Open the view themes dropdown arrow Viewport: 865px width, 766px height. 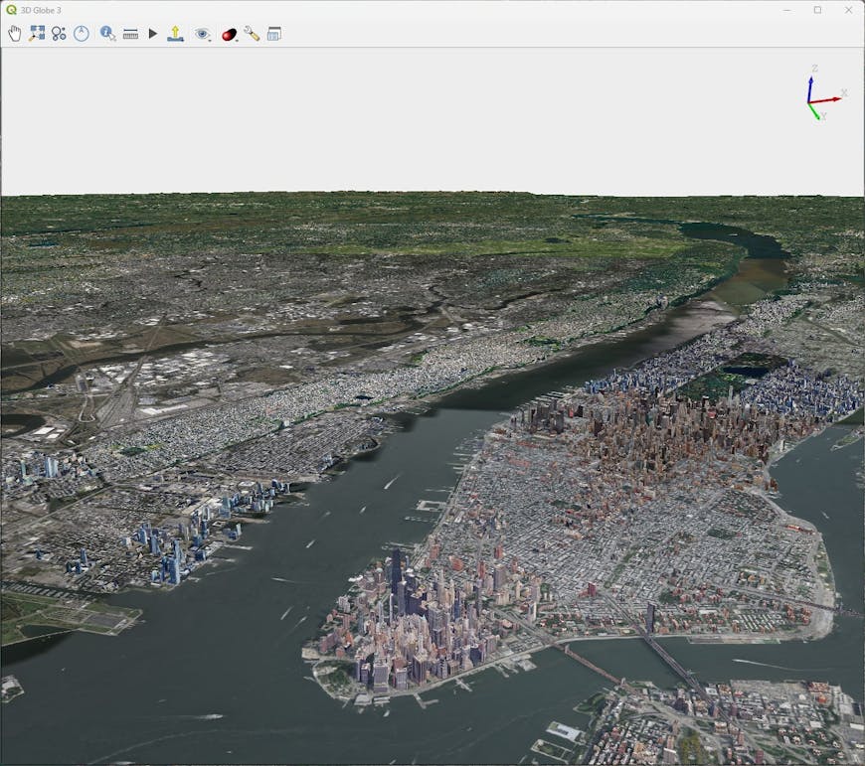coord(209,40)
